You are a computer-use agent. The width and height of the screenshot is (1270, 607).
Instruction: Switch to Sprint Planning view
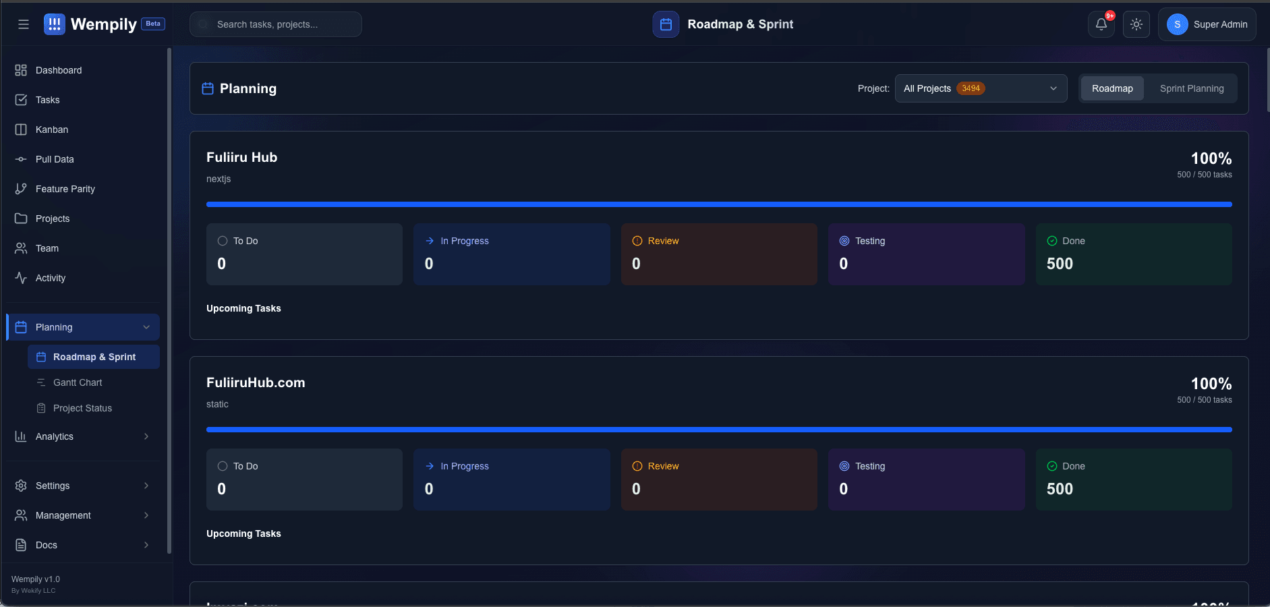point(1191,88)
